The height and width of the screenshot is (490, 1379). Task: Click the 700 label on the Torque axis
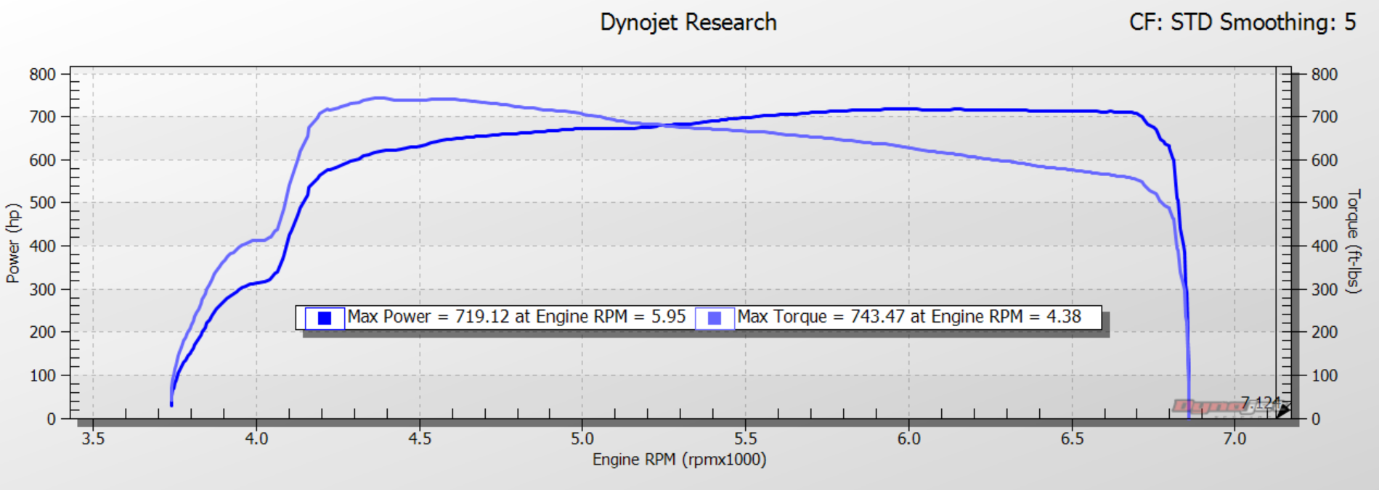point(1324,117)
